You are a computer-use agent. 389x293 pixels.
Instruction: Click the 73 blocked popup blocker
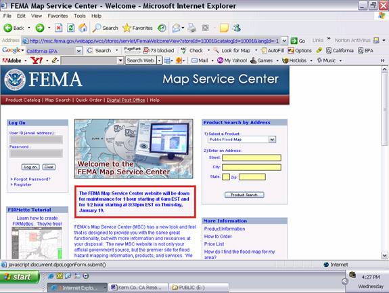(x=159, y=50)
